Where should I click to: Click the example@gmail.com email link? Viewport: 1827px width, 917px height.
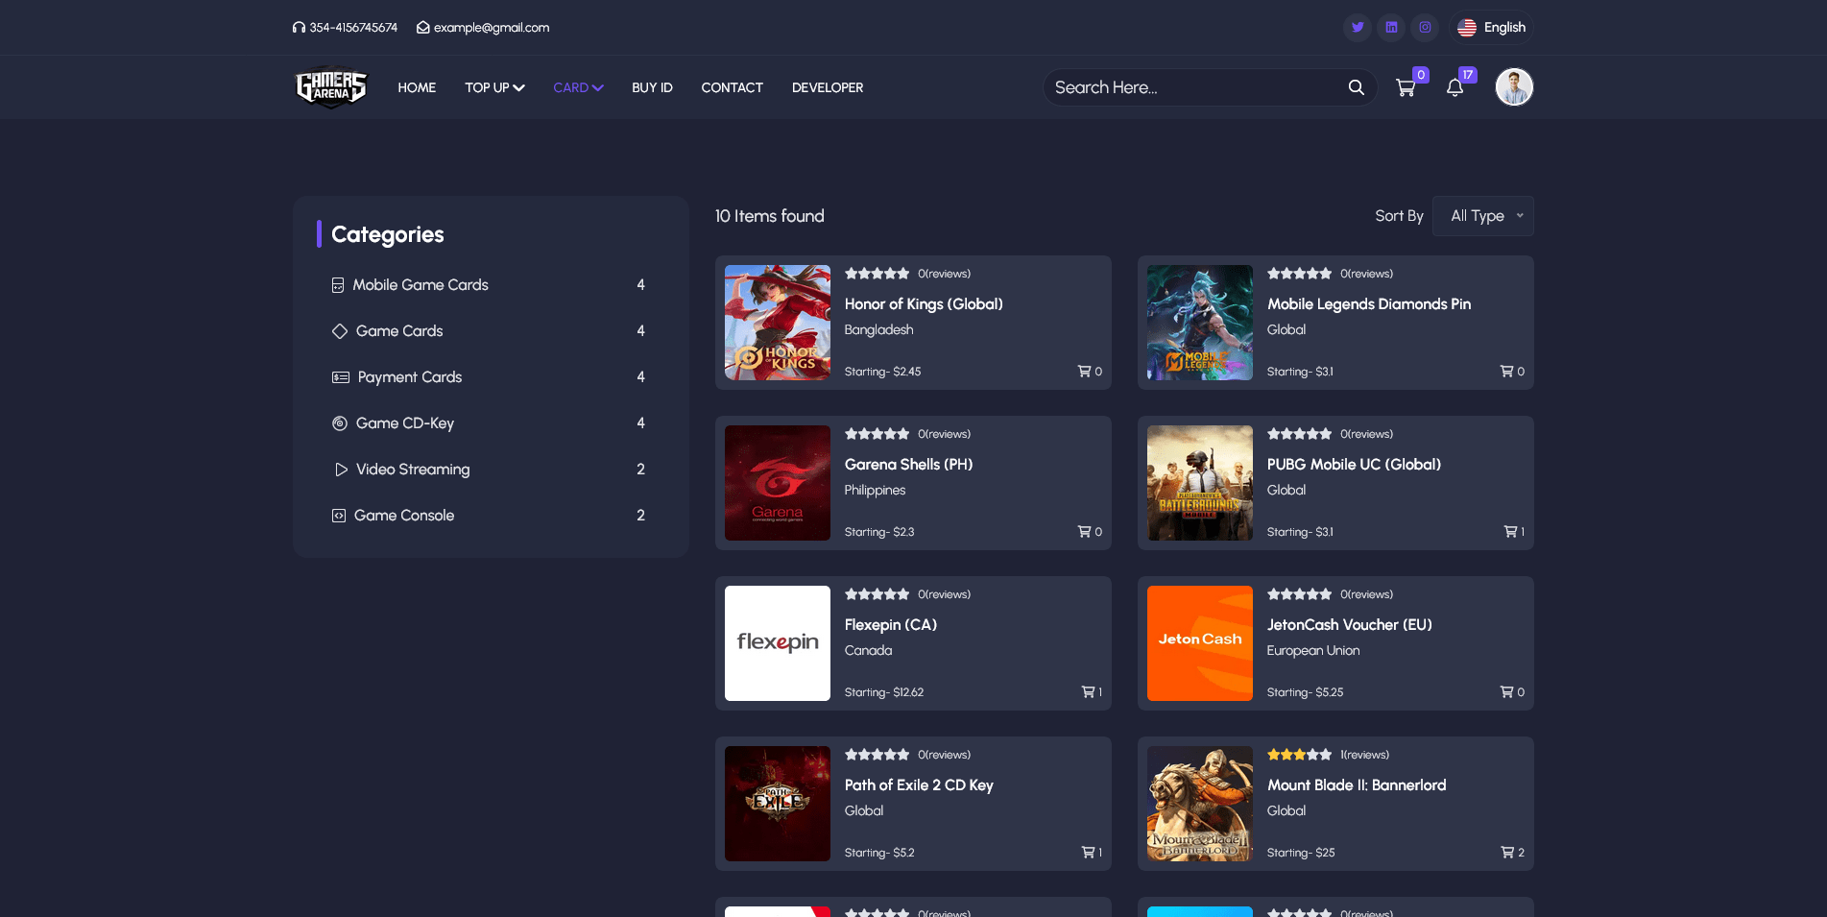(491, 28)
